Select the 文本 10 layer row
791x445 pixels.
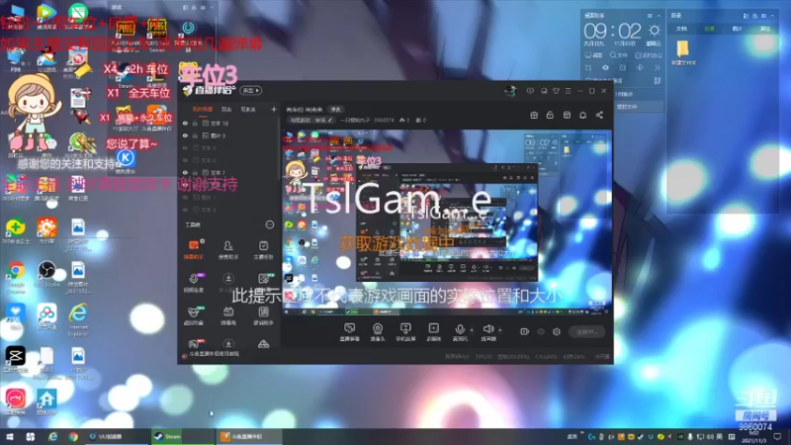[x=228, y=123]
